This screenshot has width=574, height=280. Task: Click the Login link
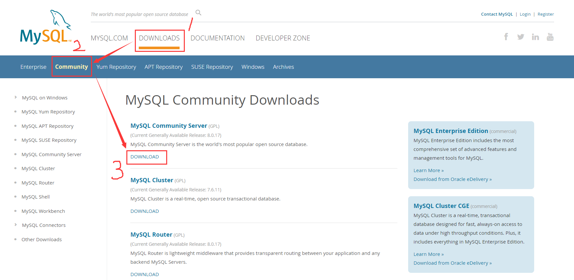tap(525, 14)
